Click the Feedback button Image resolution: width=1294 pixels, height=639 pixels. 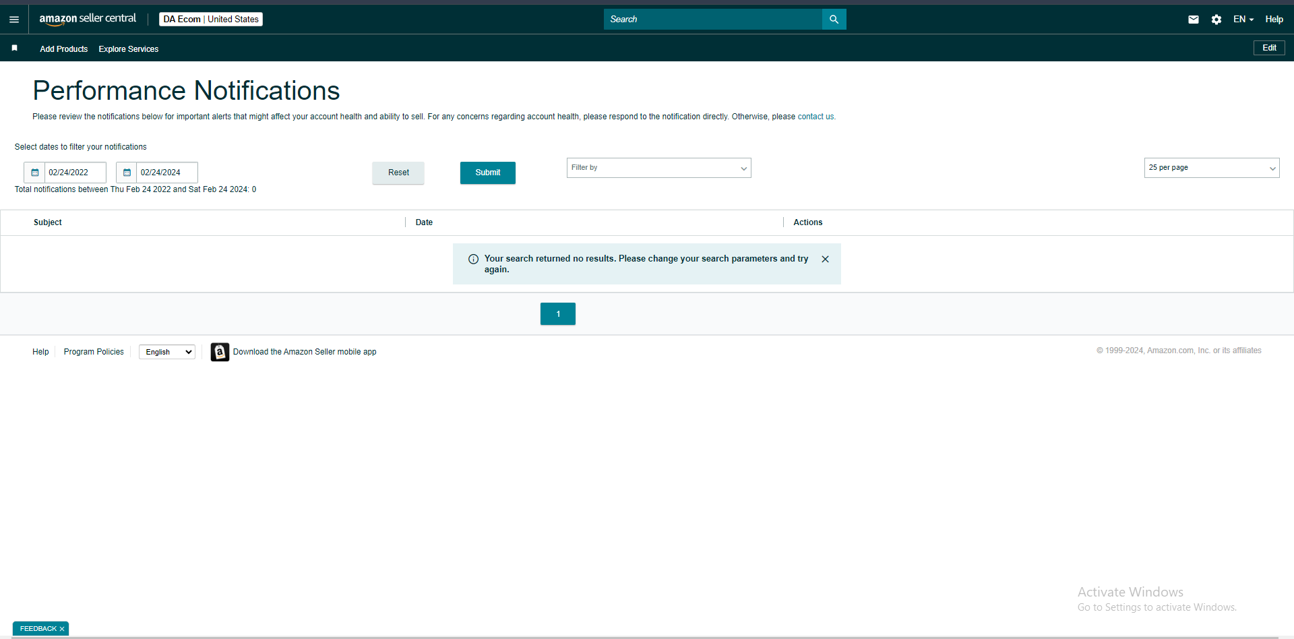pos(38,629)
